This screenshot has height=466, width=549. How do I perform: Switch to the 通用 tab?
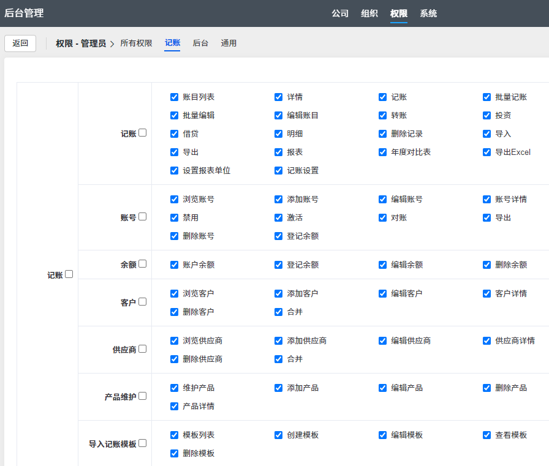click(x=229, y=43)
